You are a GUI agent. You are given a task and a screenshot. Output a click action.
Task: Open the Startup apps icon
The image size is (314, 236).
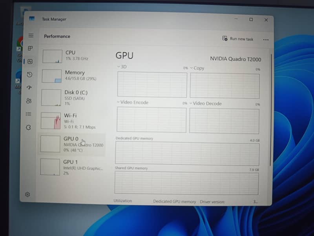29,87
